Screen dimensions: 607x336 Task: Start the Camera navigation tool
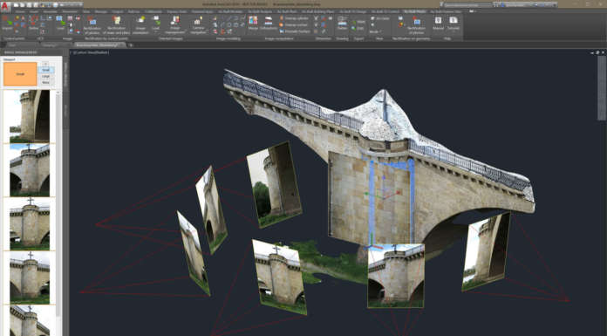point(198,24)
